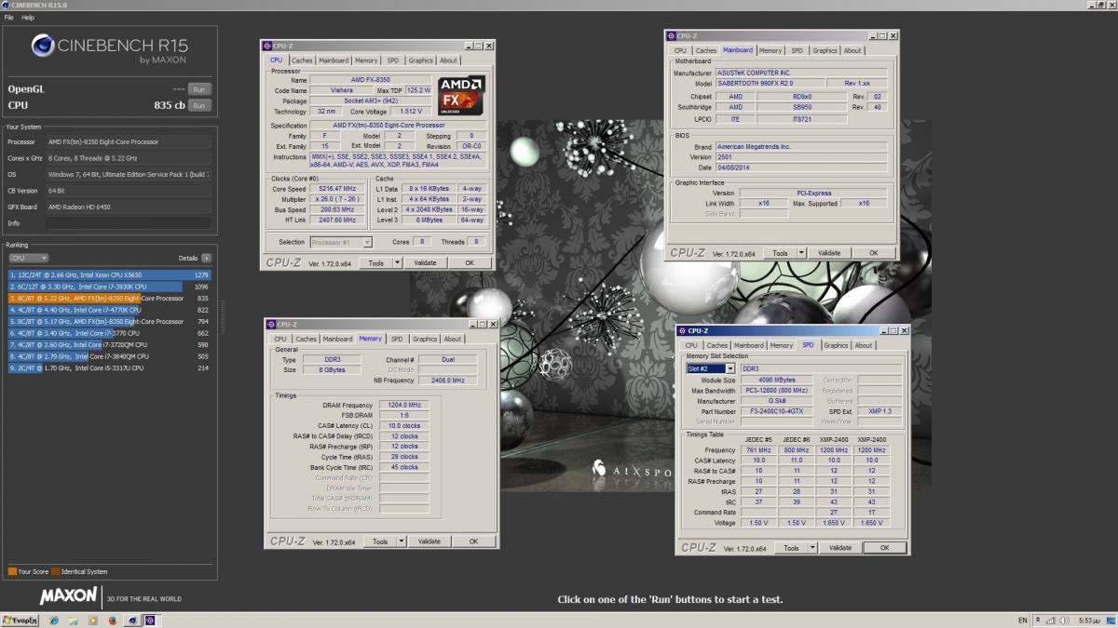Click the Internet Explorer taskbar icon

(54, 620)
